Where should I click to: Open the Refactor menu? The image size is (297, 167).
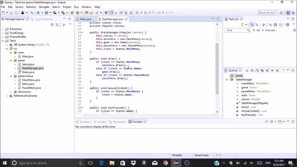pos(31,7)
